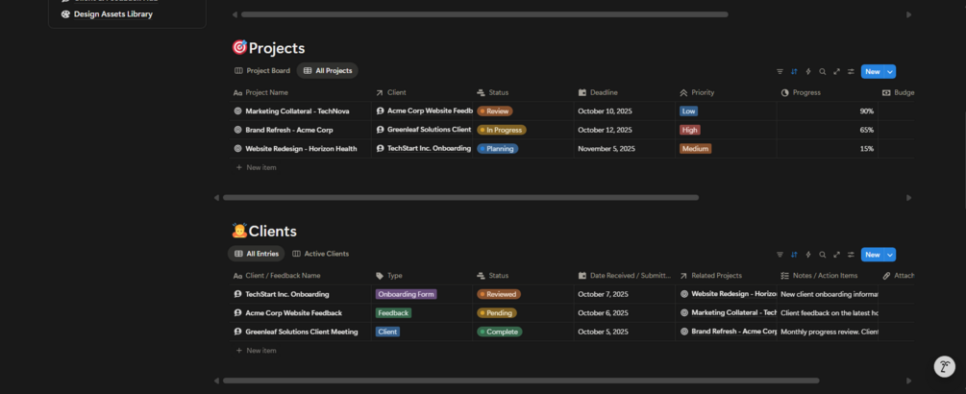Click the Projects table horizontal scrollbar
This screenshot has height=394, width=966.
tap(460, 197)
